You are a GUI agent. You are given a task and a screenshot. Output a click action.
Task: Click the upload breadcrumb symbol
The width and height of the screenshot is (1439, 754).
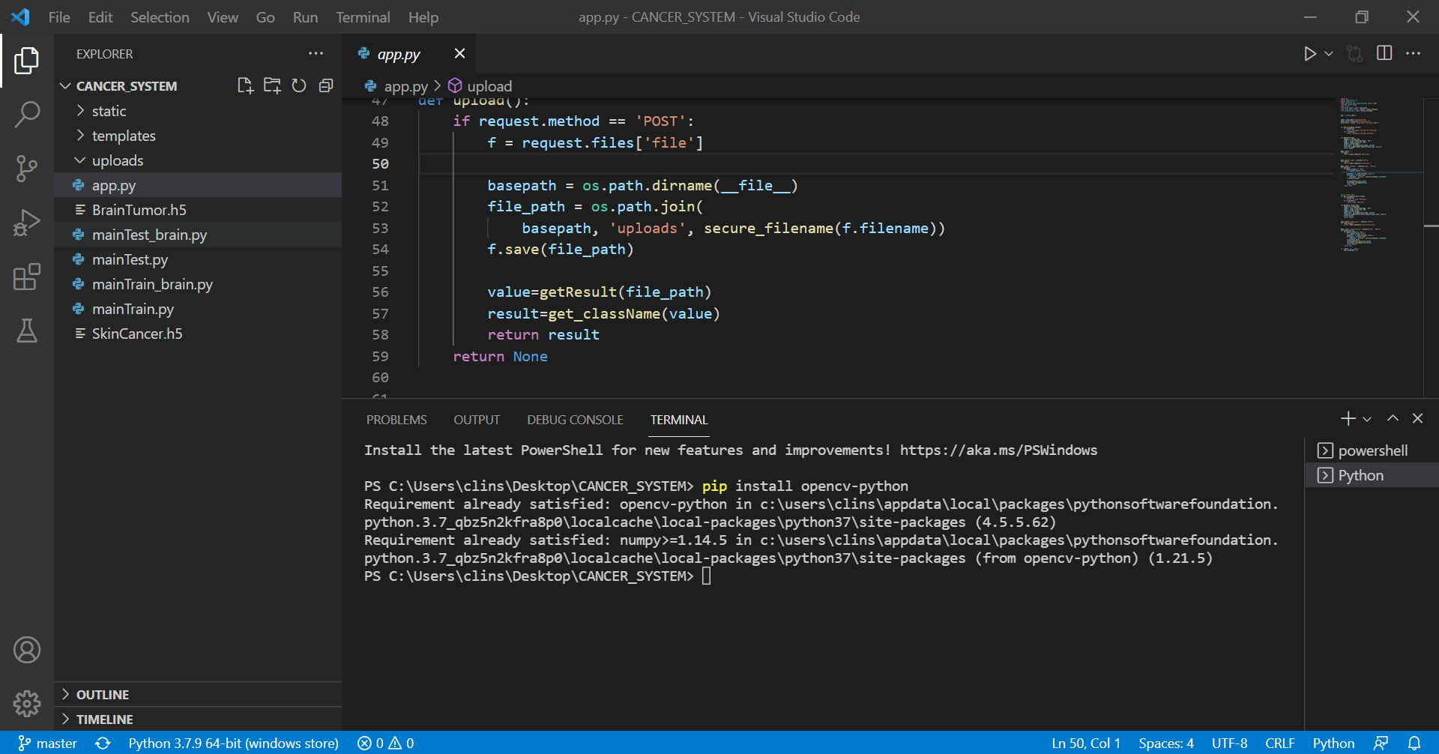tap(480, 86)
